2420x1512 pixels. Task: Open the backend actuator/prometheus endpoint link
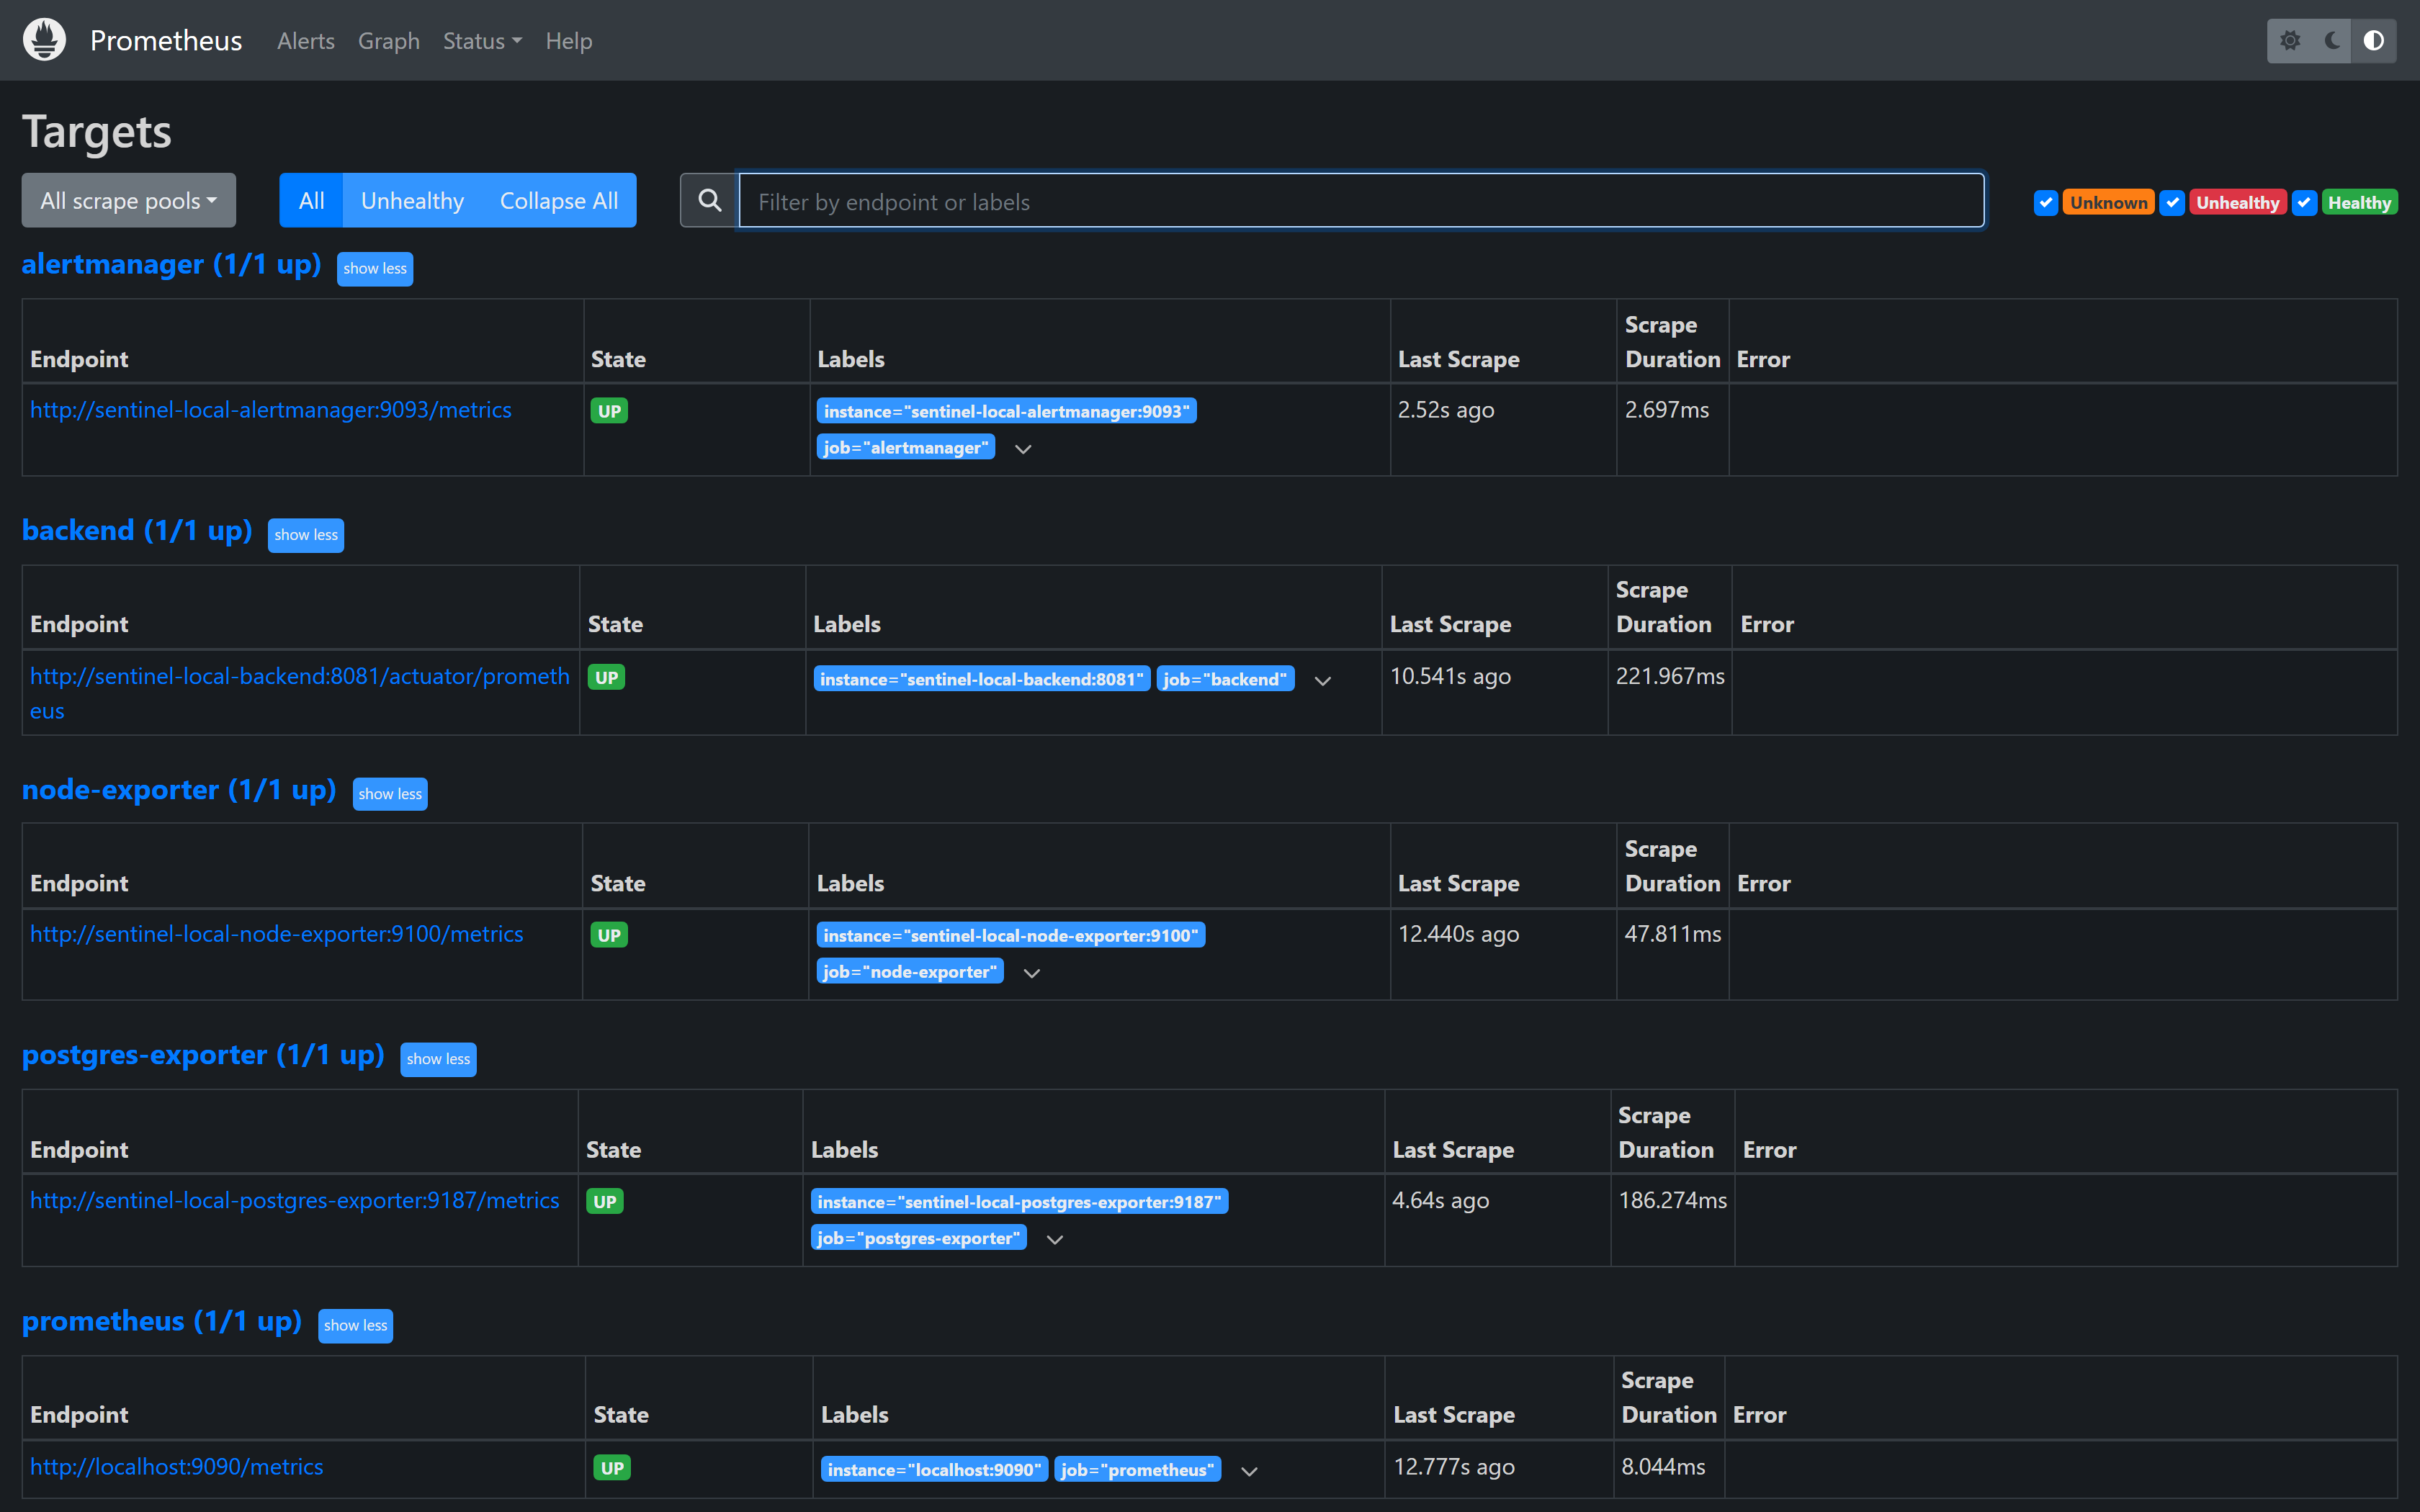click(300, 693)
